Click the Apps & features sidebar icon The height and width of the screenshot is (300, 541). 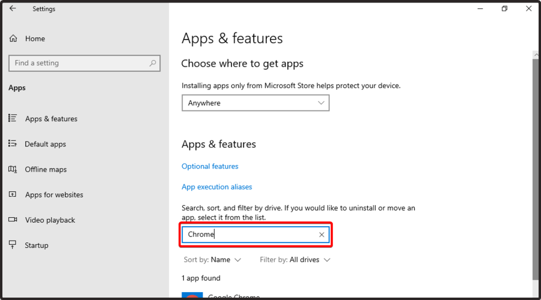(13, 118)
